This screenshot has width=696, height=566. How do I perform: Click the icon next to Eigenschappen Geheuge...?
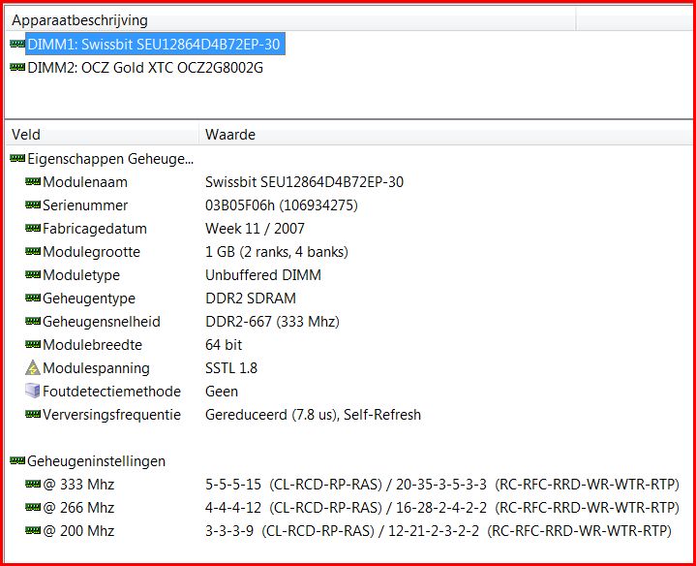[x=17, y=158]
